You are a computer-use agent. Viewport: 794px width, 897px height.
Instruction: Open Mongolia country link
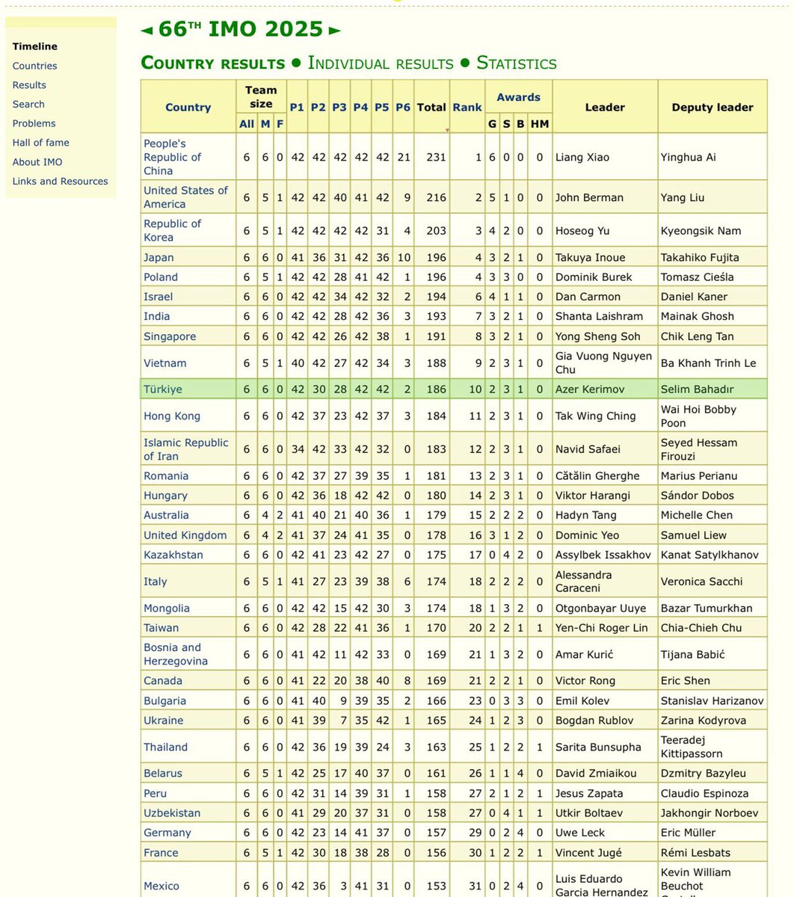point(167,608)
